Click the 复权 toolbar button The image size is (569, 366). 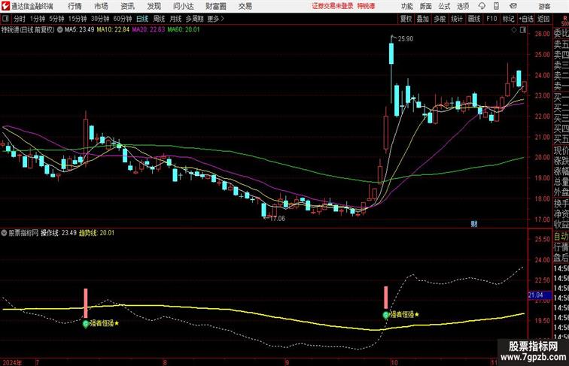[406, 19]
